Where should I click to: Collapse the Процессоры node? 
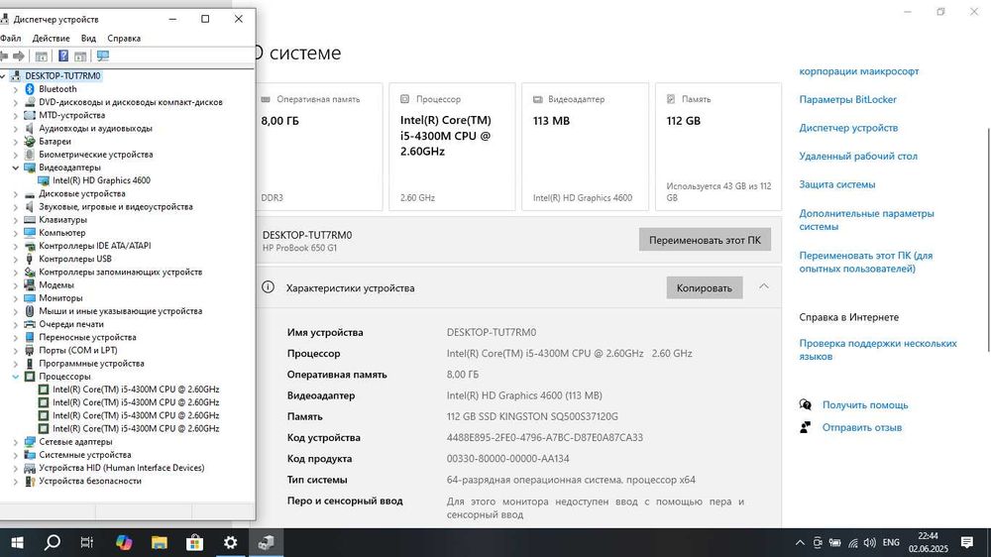(16, 377)
